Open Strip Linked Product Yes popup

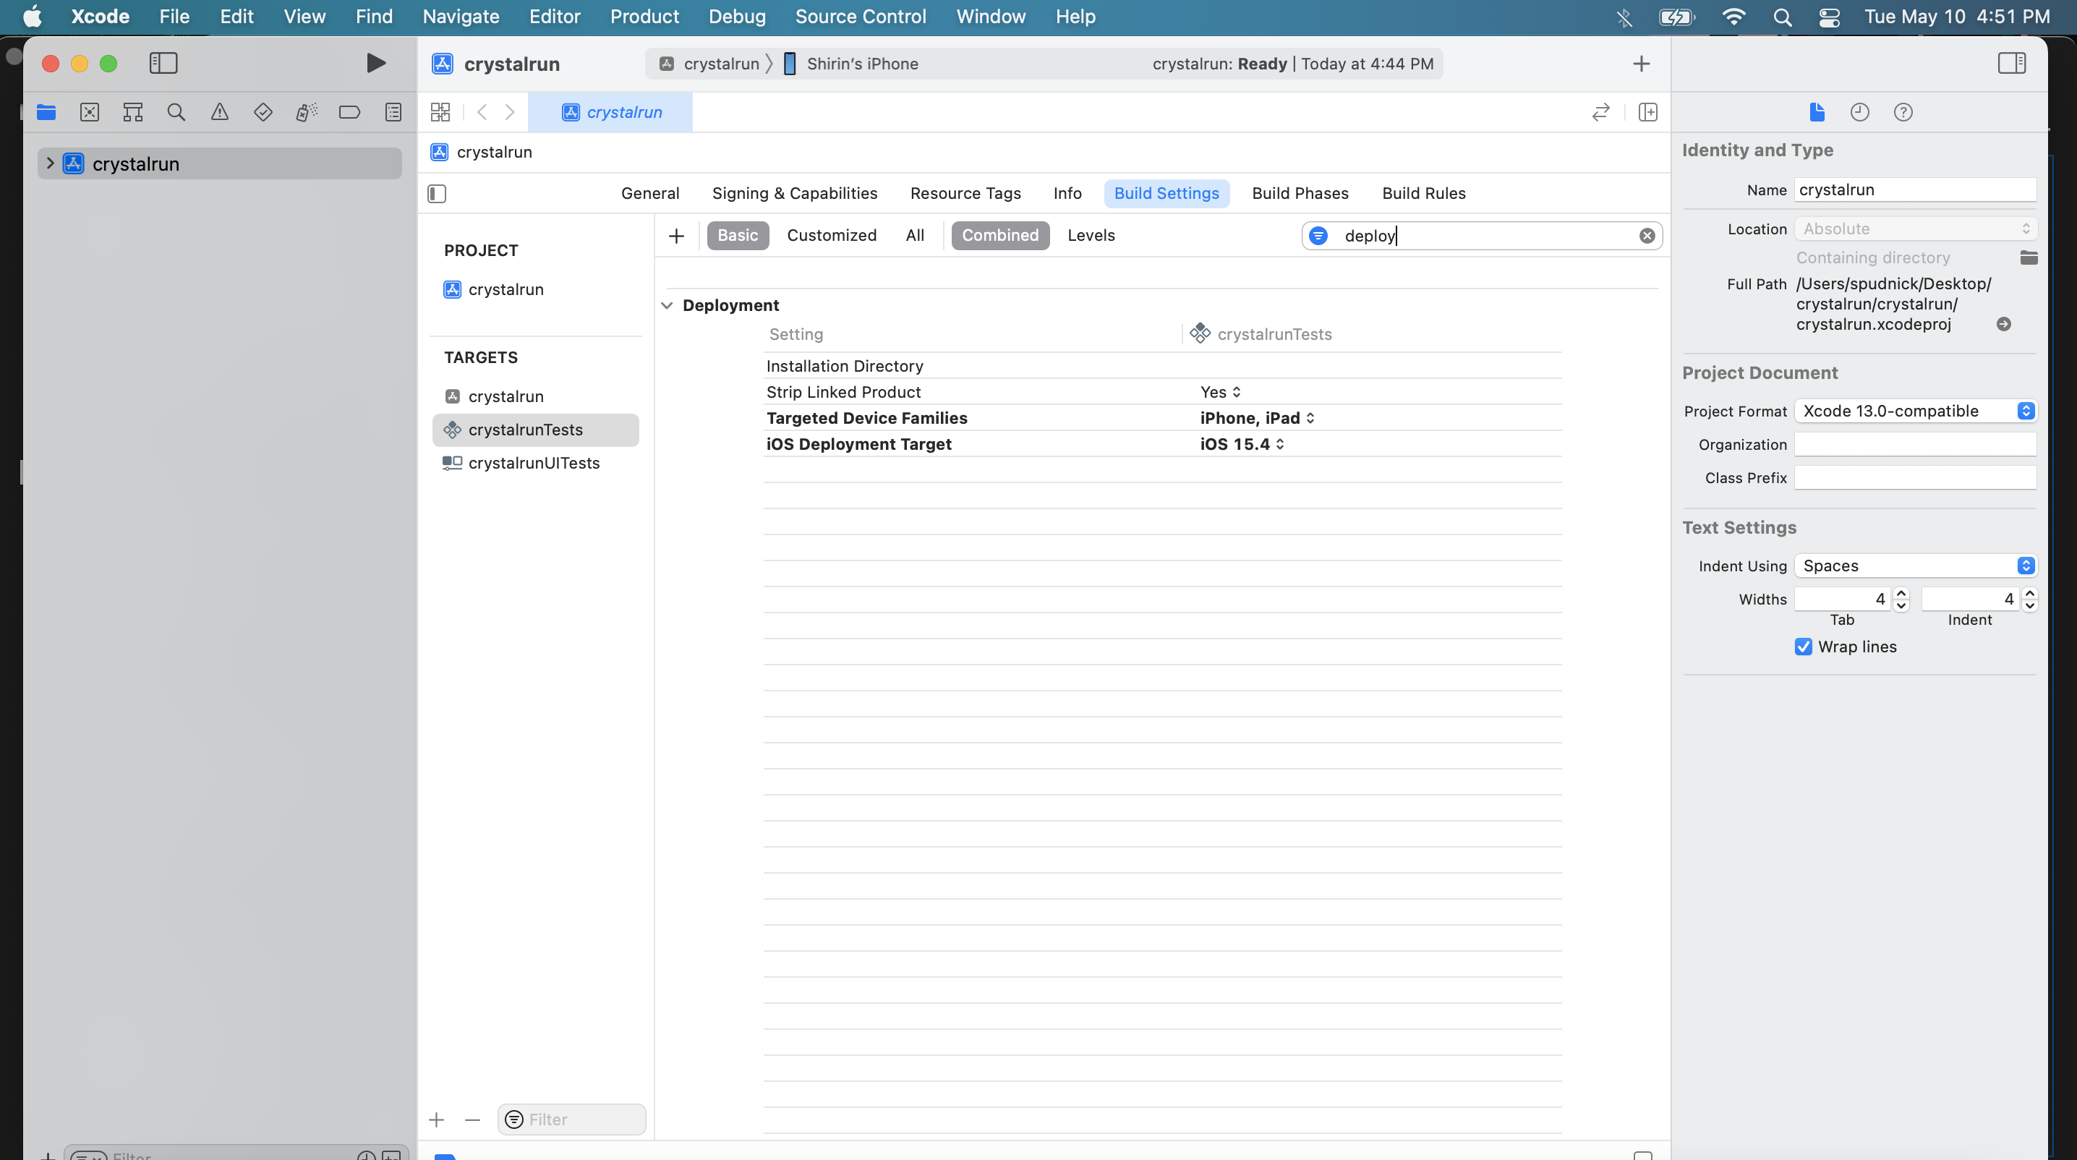click(1220, 392)
